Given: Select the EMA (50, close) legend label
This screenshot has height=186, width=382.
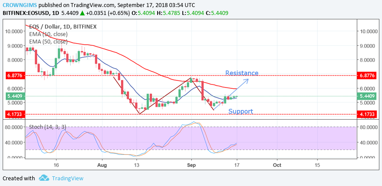Looking at the screenshot, I should (48, 42).
